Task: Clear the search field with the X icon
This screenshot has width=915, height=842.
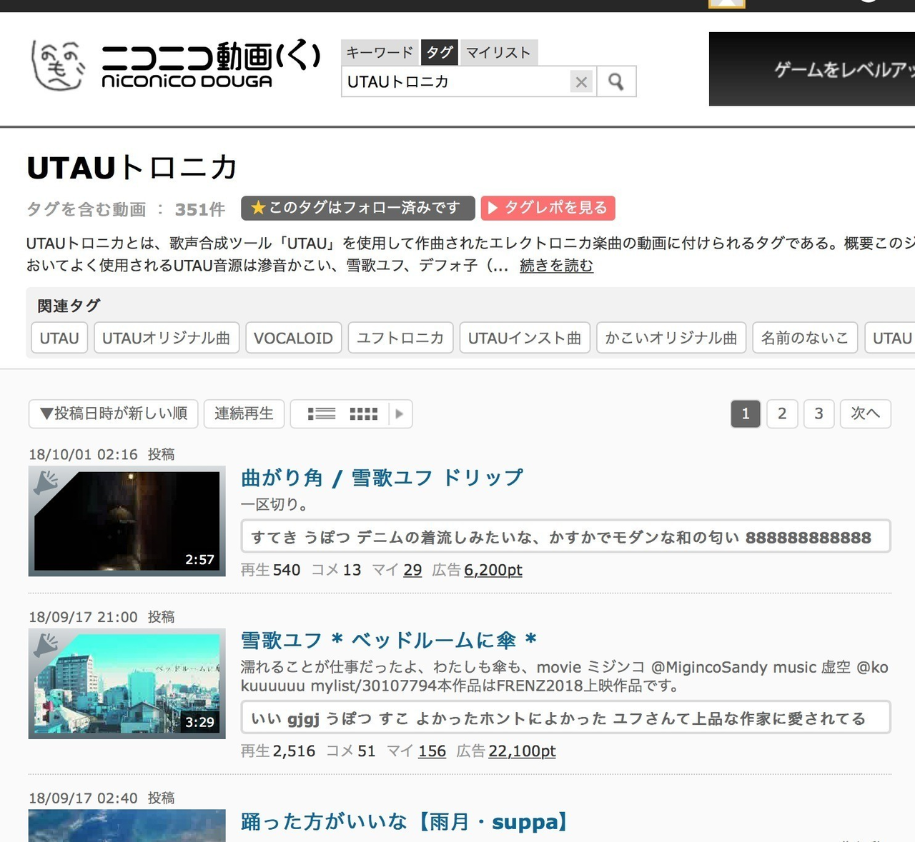Action: 581,82
